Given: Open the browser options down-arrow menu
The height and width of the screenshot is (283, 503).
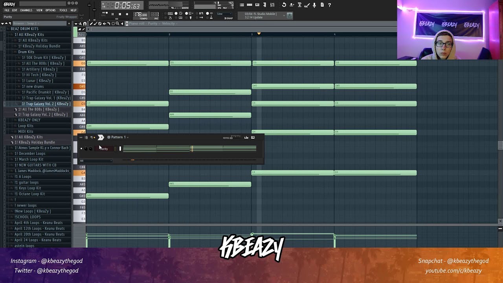Looking at the screenshot, I should tap(2, 24).
